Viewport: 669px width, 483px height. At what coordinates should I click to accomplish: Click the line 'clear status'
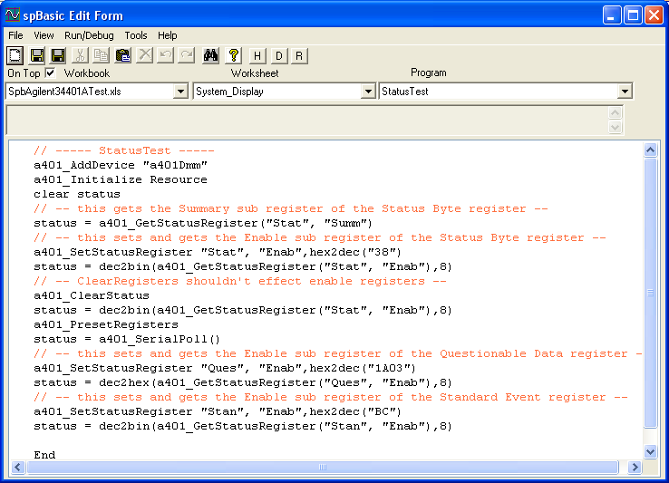tap(77, 194)
